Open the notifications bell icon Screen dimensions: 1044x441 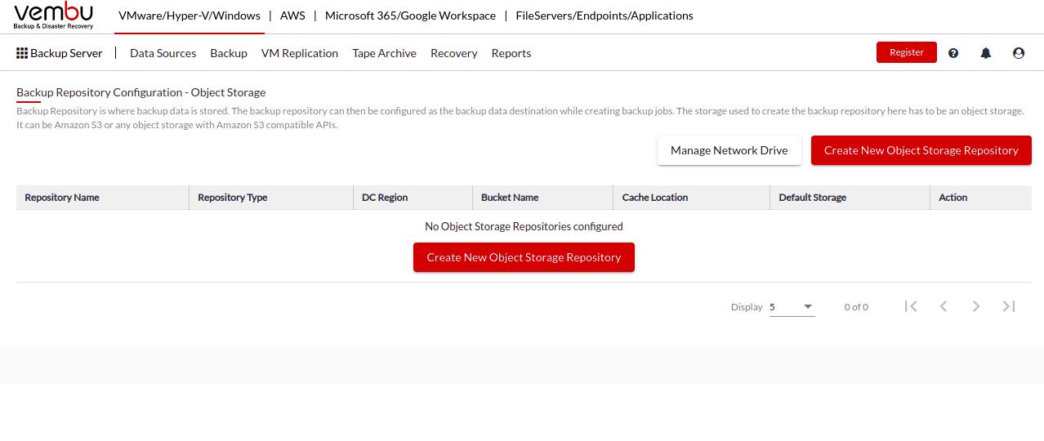986,53
